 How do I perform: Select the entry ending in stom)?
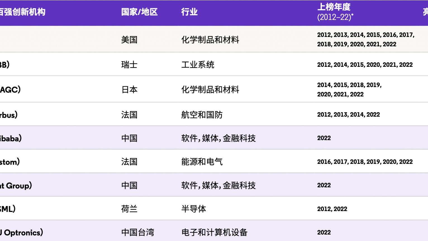[10, 162]
